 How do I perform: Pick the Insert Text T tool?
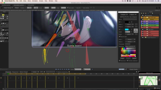coord(5,35)
